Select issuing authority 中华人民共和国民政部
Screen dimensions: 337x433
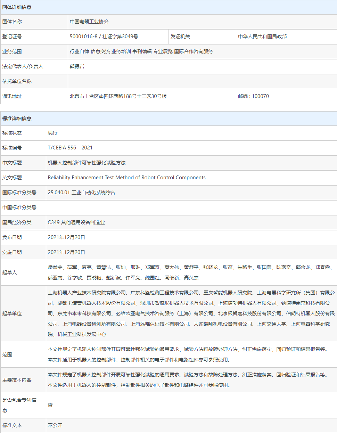[x=262, y=36]
